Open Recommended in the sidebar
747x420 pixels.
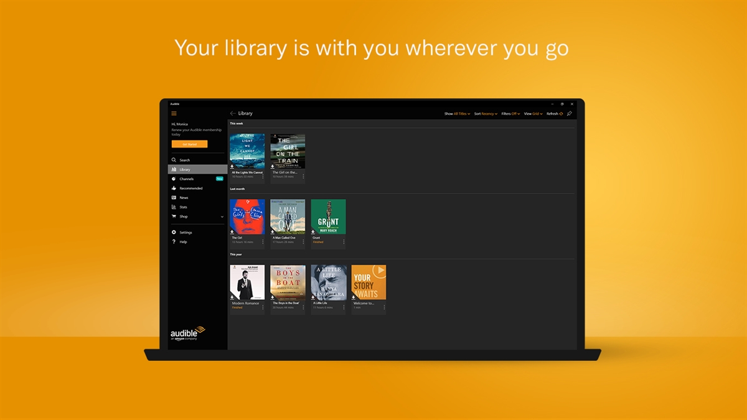tap(197, 188)
